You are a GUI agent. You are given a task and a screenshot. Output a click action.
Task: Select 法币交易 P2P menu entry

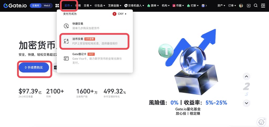(x=94, y=41)
